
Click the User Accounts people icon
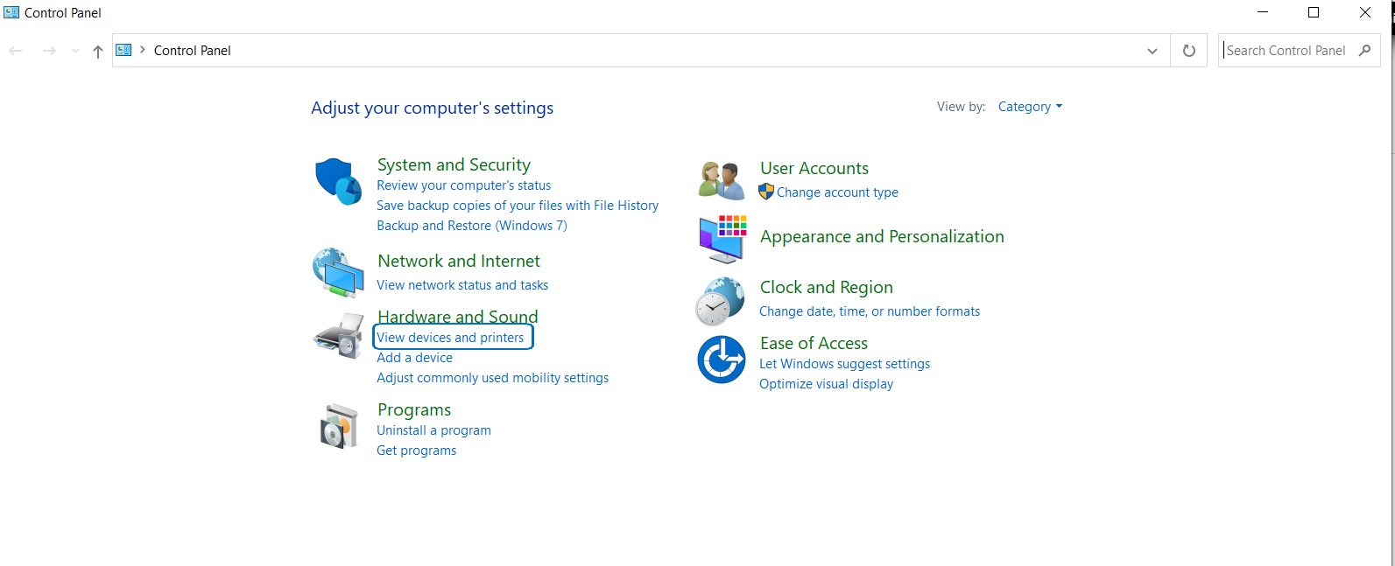(x=722, y=180)
